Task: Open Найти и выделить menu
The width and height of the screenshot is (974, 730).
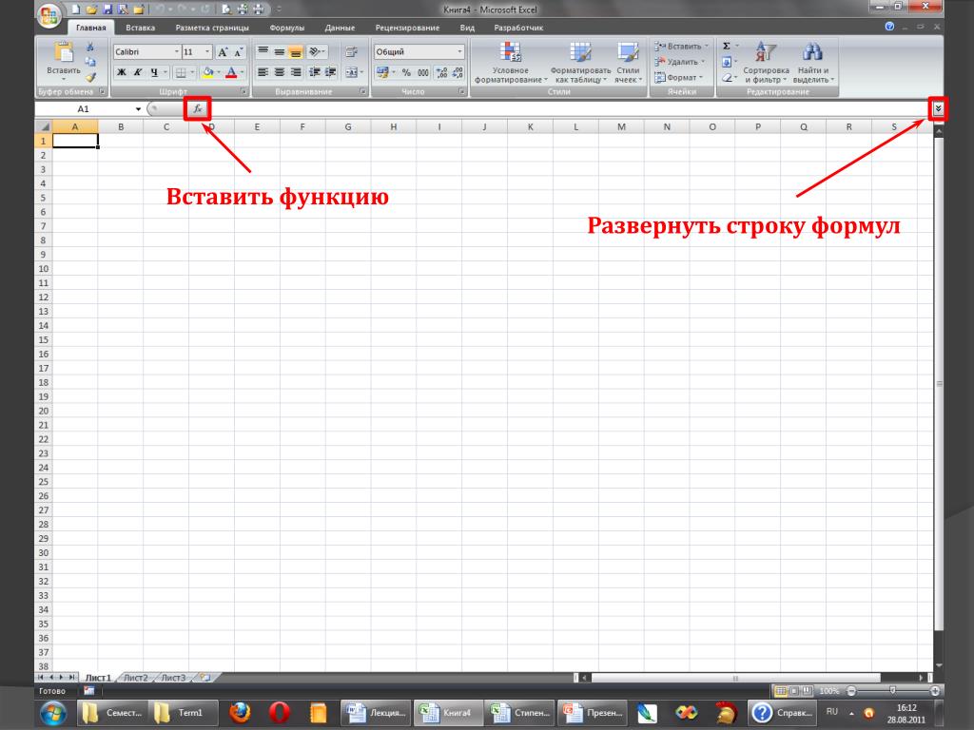Action: click(813, 63)
